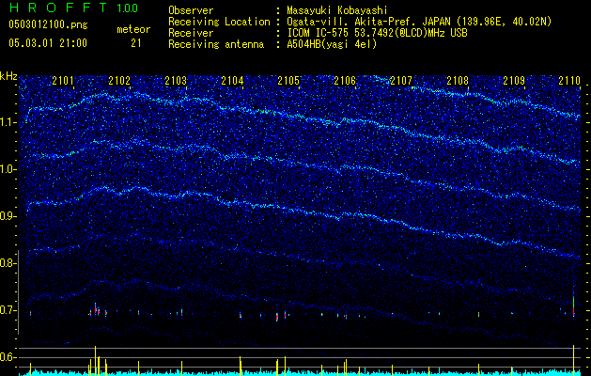Click the kHz axis unit label
Viewport: 591px width, 376px height.
tap(9, 76)
